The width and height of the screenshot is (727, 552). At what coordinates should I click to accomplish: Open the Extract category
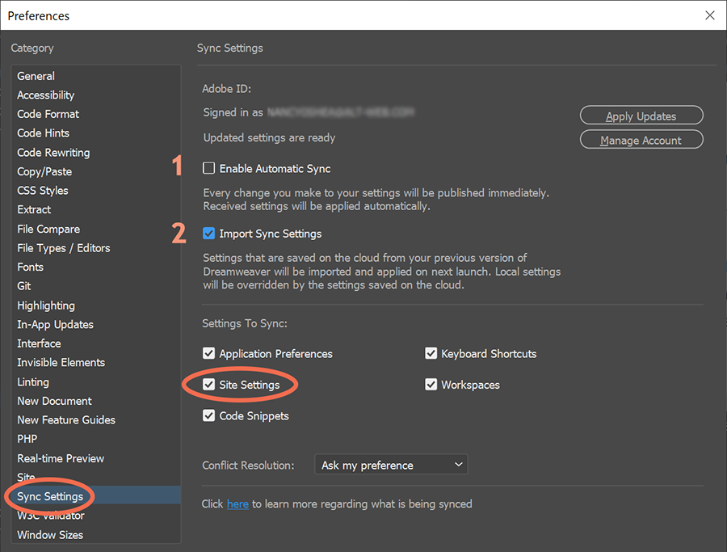96,209
